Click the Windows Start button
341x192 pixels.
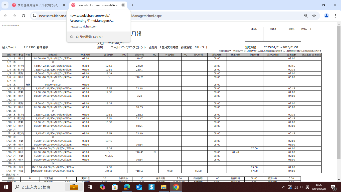point(6,187)
